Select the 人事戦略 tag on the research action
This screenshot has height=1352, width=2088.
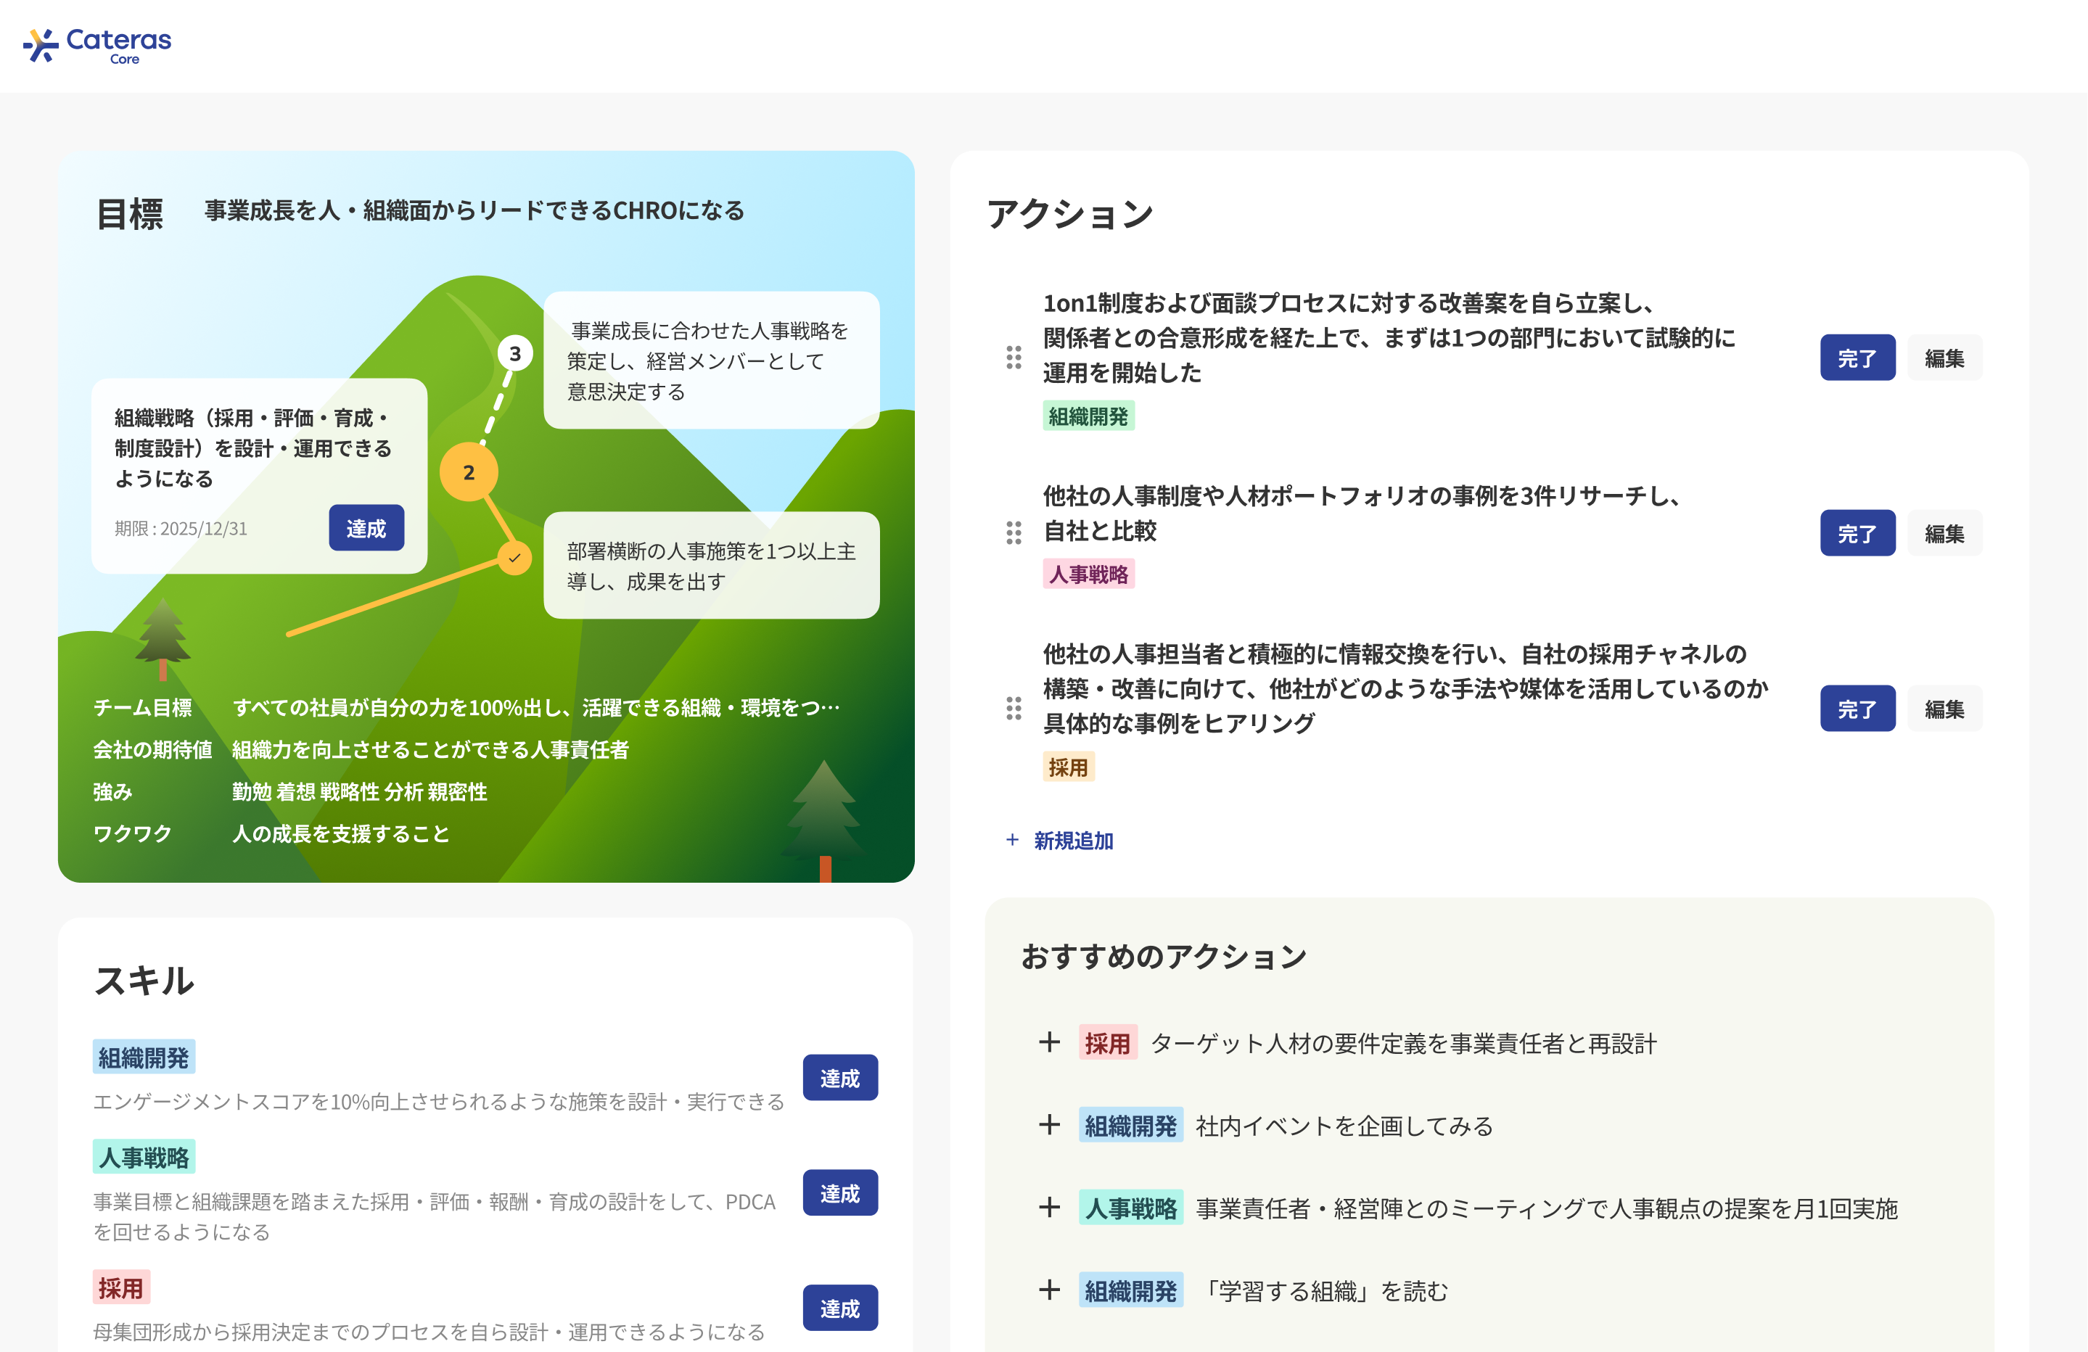1090,574
